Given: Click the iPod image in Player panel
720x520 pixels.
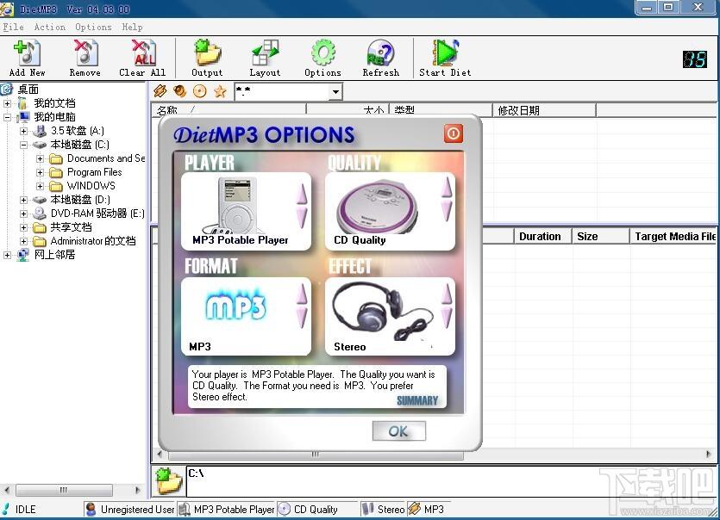Looking at the screenshot, I should 236,206.
